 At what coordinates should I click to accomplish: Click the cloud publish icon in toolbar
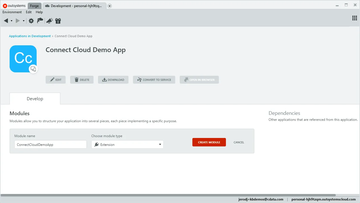[x=40, y=21]
